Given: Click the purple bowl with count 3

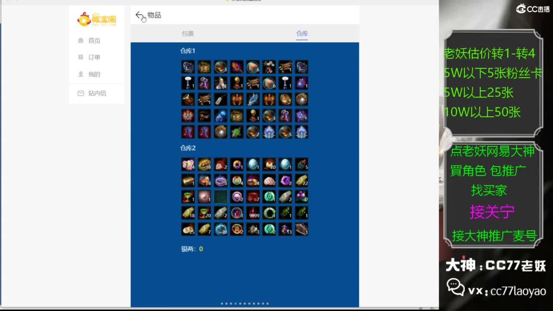Looking at the screenshot, I should pyautogui.click(x=220, y=180).
